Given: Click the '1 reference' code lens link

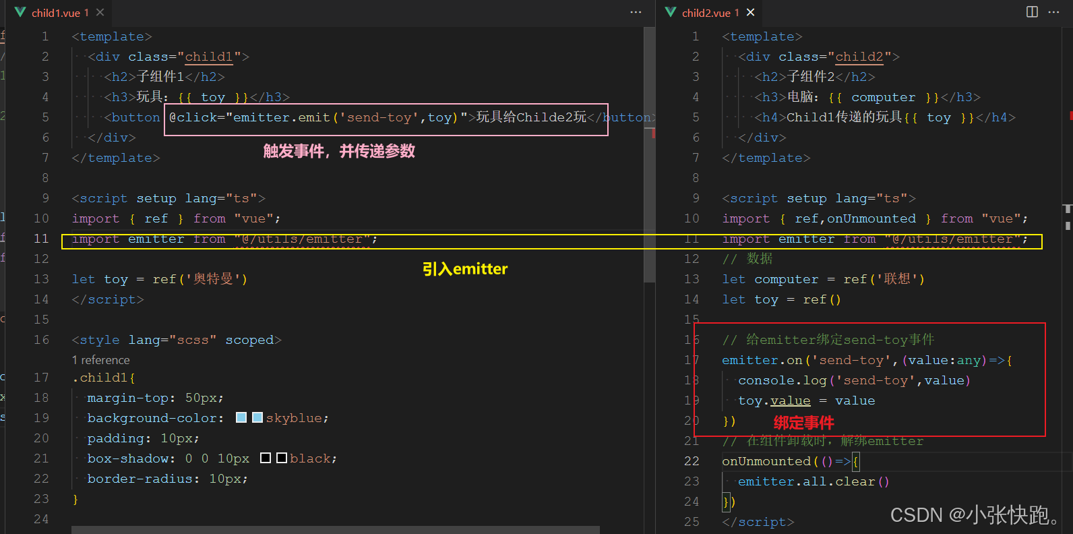Looking at the screenshot, I should coord(100,360).
